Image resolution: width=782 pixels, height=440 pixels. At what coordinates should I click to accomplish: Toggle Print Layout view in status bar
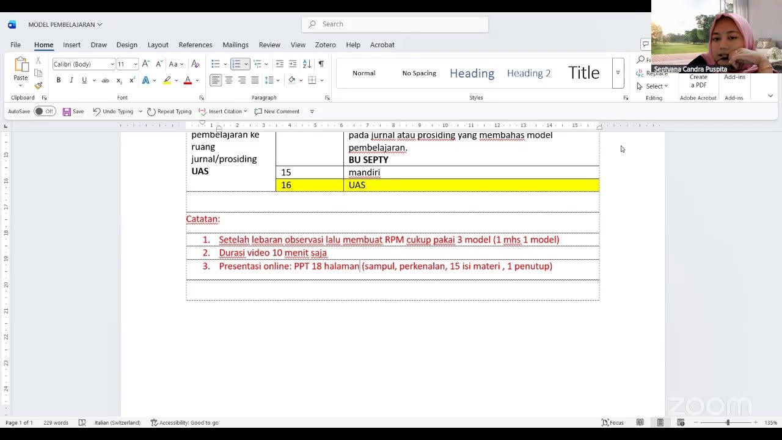tap(660, 422)
